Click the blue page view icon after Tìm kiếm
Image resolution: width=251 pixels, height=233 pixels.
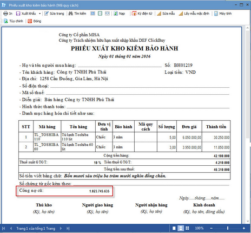pos(93,14)
